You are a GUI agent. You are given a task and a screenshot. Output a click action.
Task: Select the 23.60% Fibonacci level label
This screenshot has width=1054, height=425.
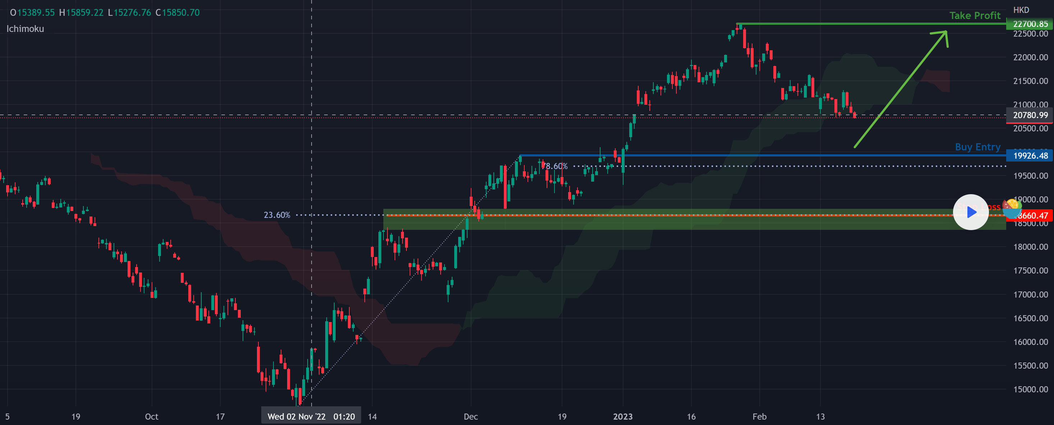click(277, 215)
